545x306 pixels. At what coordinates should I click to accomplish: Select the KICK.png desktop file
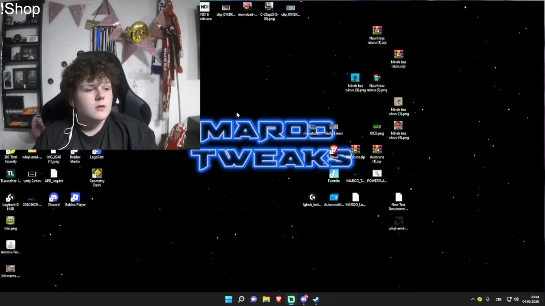[x=377, y=129]
